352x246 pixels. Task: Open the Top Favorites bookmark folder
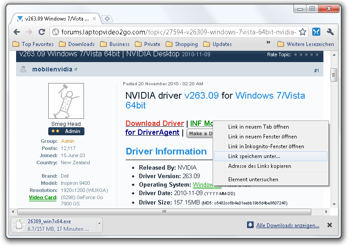pos(33,44)
